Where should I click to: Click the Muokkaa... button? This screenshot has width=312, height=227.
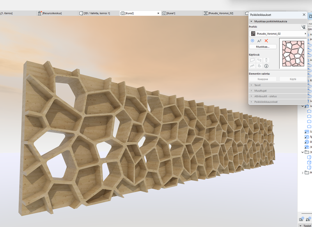pyautogui.click(x=262, y=46)
